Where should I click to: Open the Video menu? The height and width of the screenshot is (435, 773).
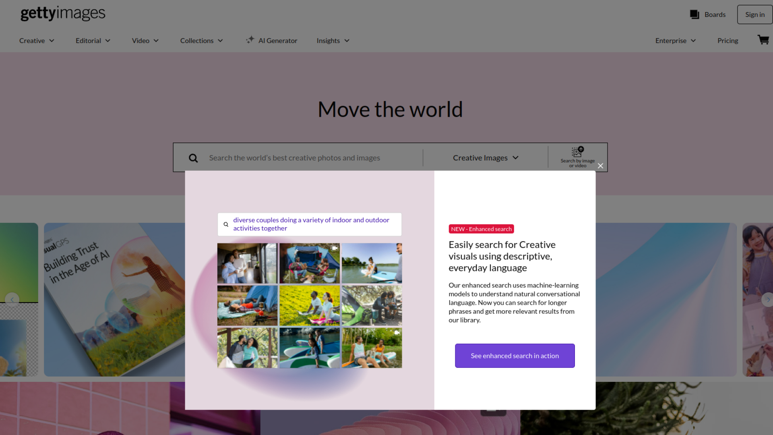145,41
